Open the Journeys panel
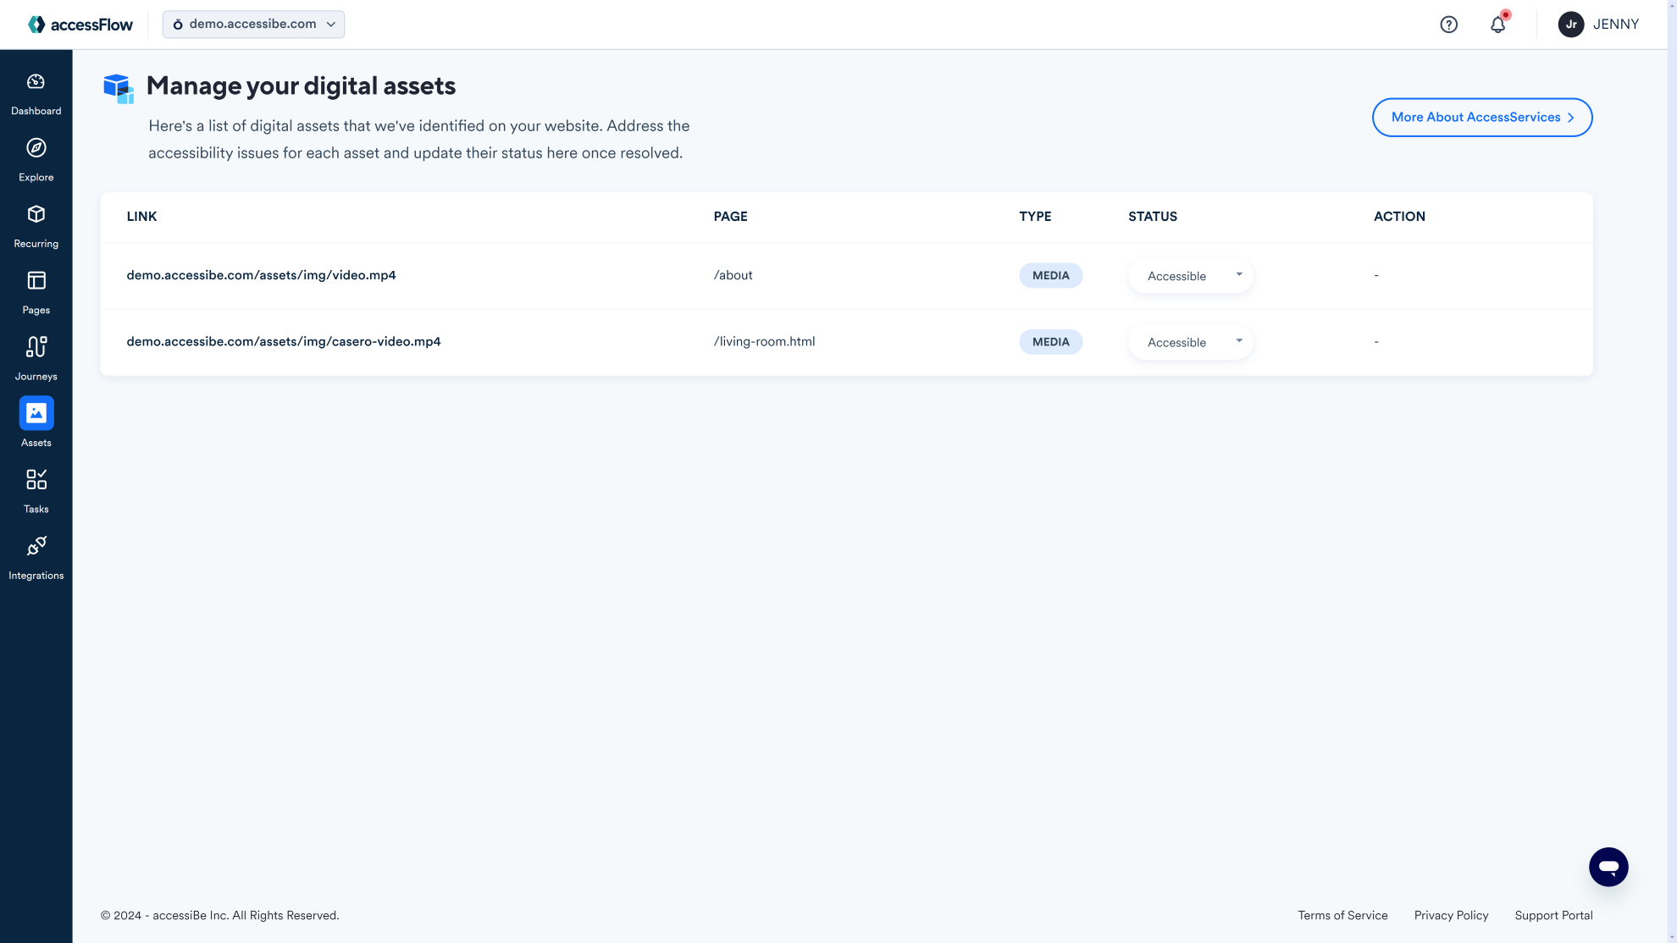 pyautogui.click(x=36, y=359)
